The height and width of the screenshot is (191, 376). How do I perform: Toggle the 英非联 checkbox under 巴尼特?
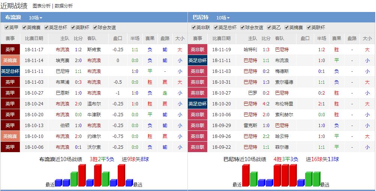pyautogui.click(x=194, y=28)
